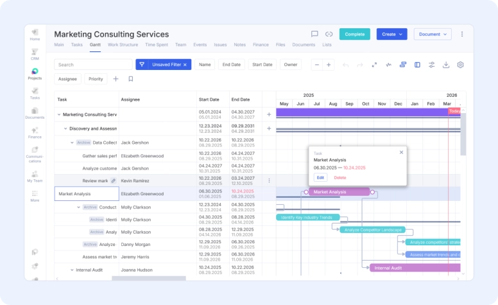The height and width of the screenshot is (305, 498).
Task: Close the Market Analysis popup
Action: click(401, 153)
